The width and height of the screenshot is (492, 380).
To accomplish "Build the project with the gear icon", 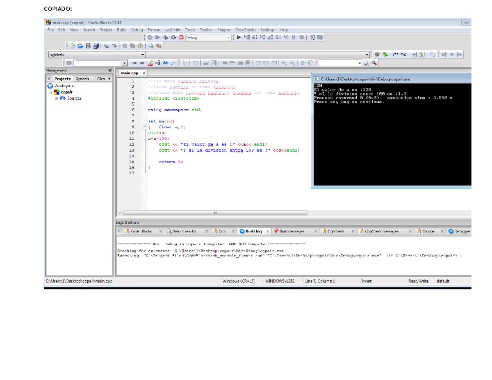I will coord(150,36).
